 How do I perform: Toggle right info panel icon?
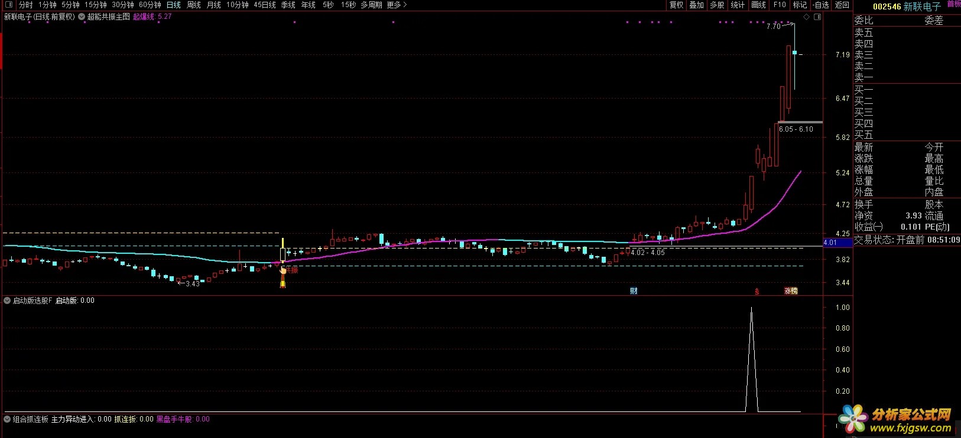tap(817, 17)
